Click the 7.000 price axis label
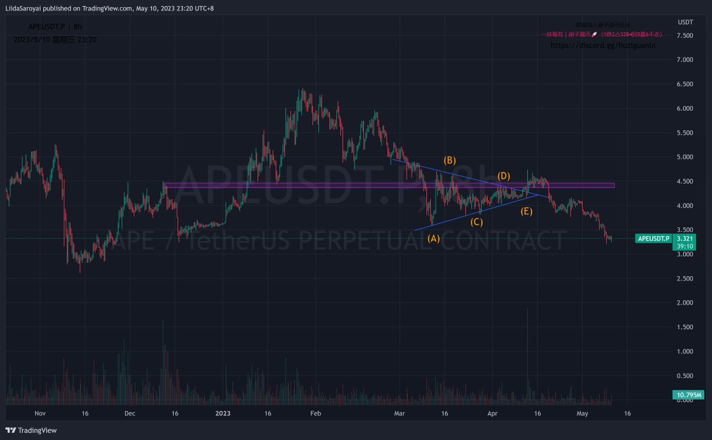The height and width of the screenshot is (440, 712). (684, 60)
